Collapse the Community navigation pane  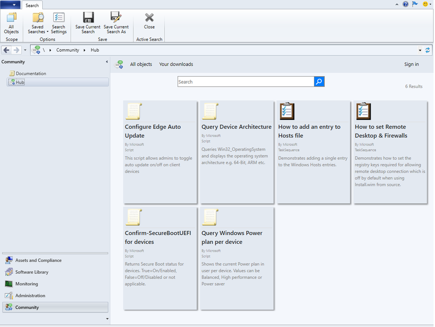tap(107, 62)
